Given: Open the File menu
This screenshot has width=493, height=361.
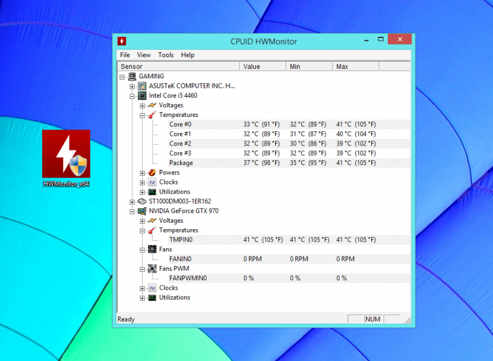Looking at the screenshot, I should (x=125, y=55).
